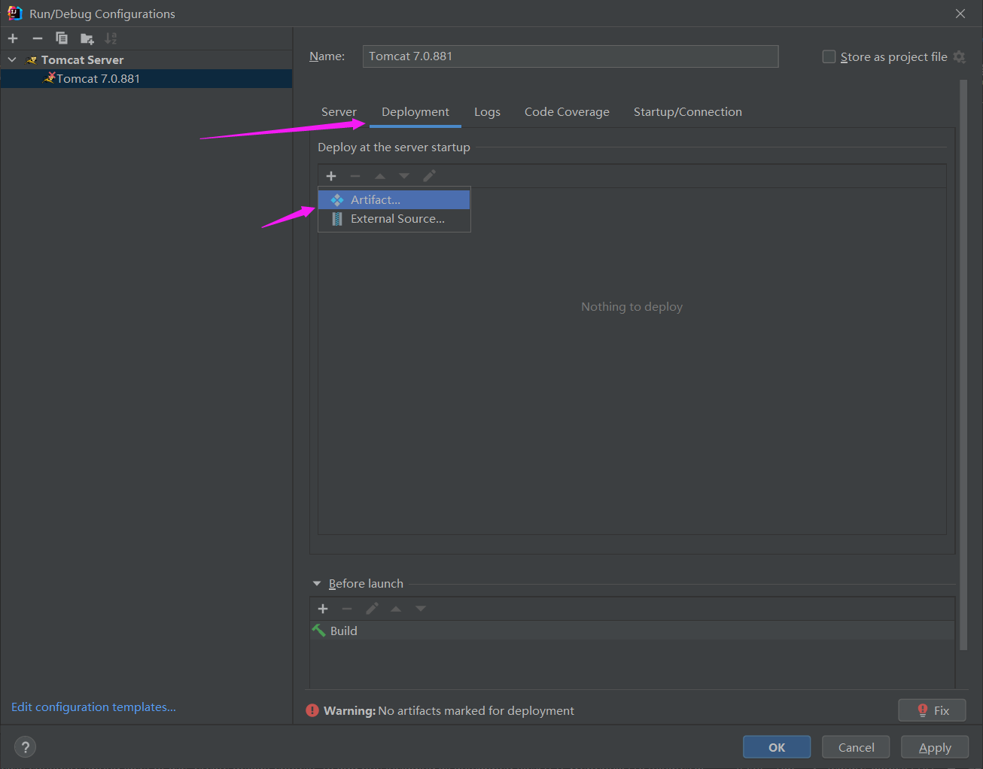Remove the selected run configuration

point(38,38)
